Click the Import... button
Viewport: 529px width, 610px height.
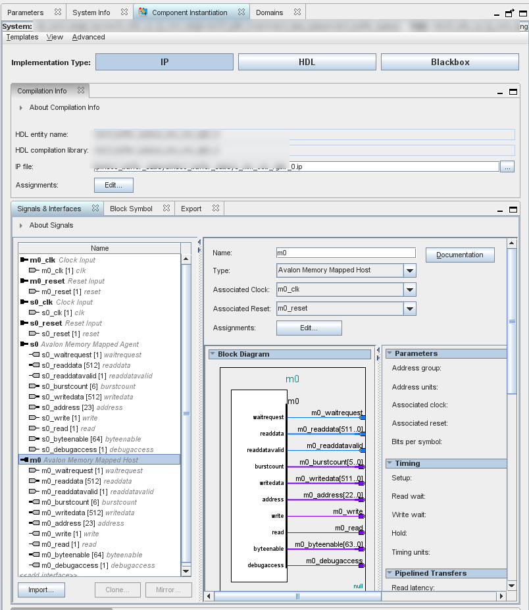click(x=41, y=590)
